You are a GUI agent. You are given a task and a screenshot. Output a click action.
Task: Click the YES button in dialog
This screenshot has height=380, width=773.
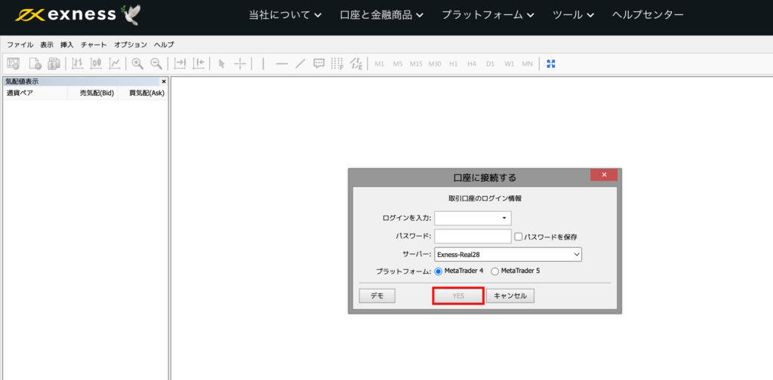[x=458, y=296]
